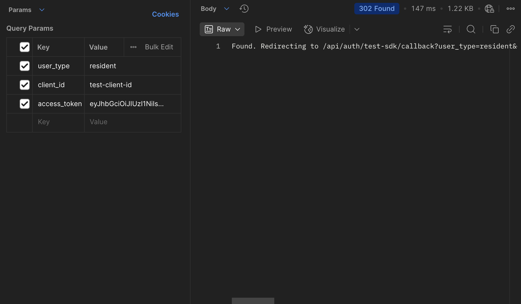Click the Visualize beaker icon
Screen dimensions: 521x304
tap(308, 29)
